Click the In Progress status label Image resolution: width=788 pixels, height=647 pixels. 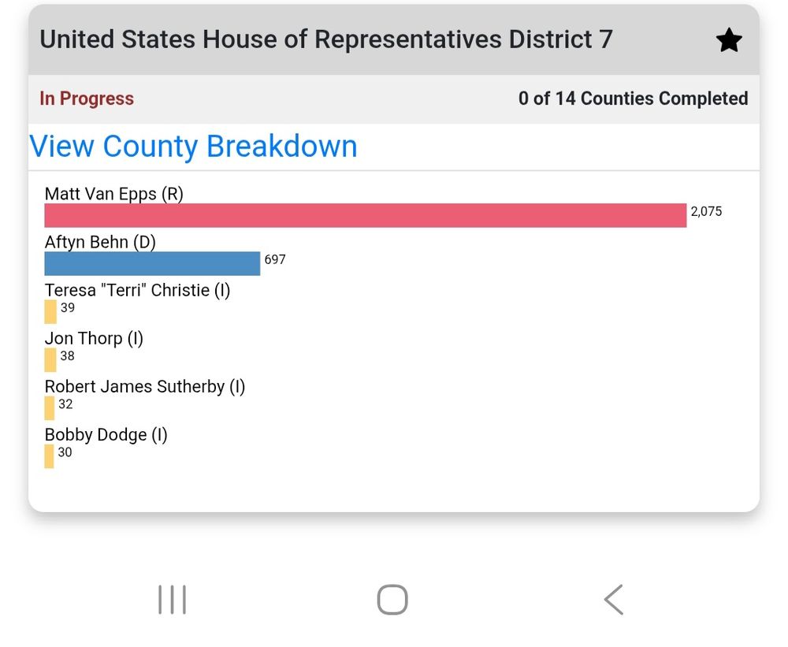[x=87, y=99]
